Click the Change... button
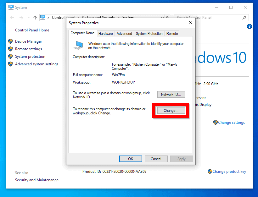 tap(171, 111)
